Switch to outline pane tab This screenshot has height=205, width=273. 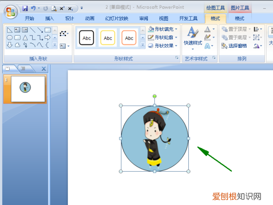click(23, 68)
